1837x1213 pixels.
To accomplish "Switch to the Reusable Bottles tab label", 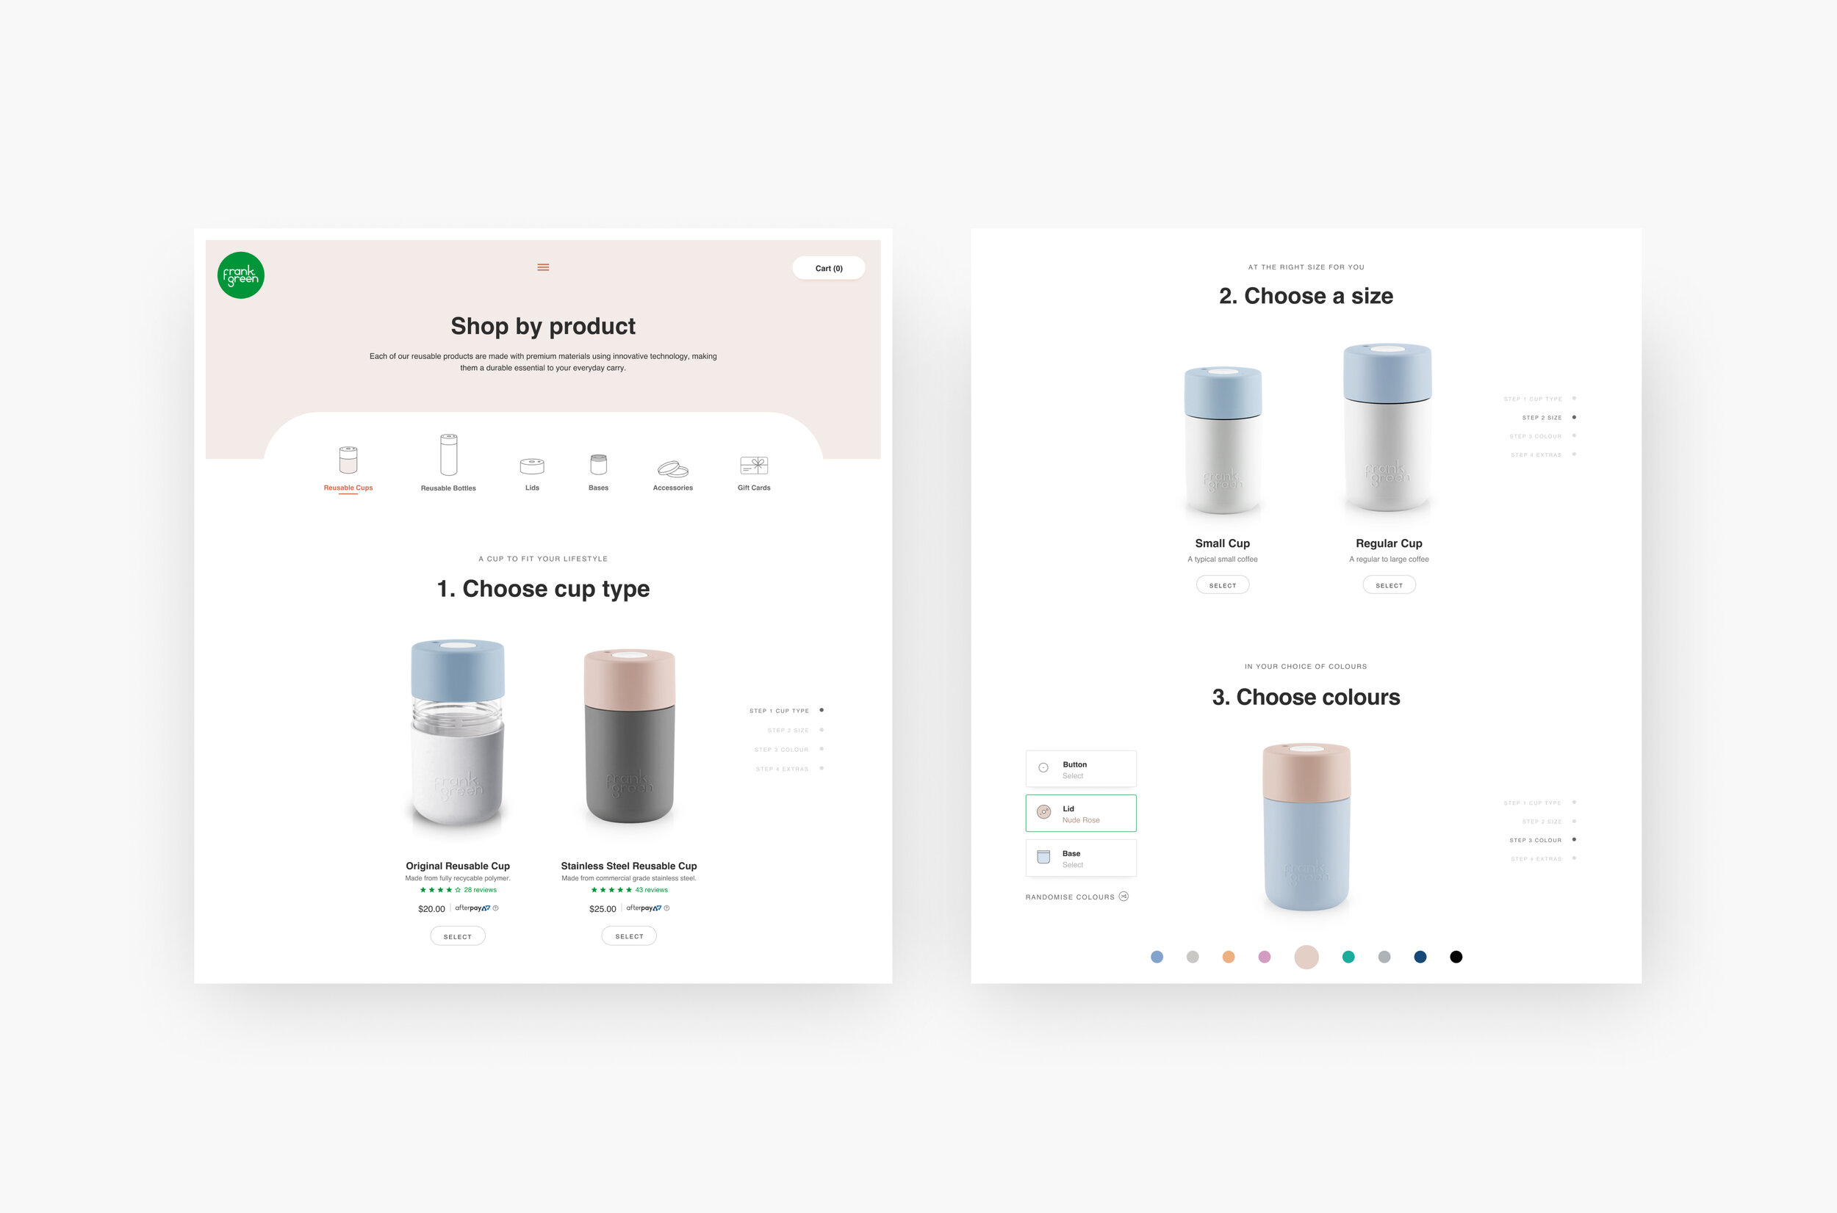I will pos(448,488).
